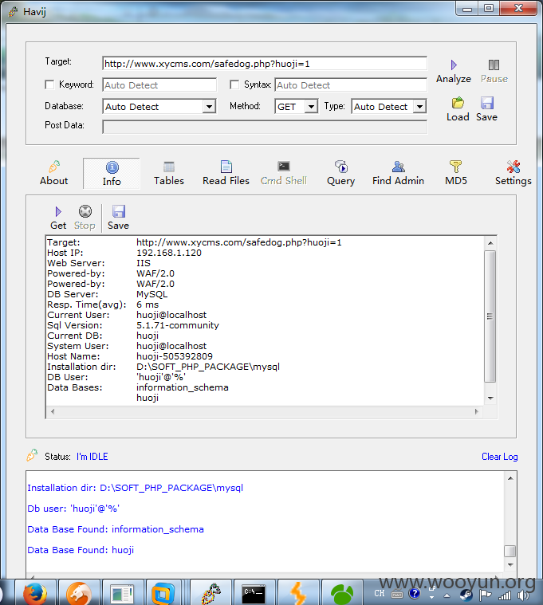Switch to the Info tab
This screenshot has height=605, width=543.
coord(112,174)
